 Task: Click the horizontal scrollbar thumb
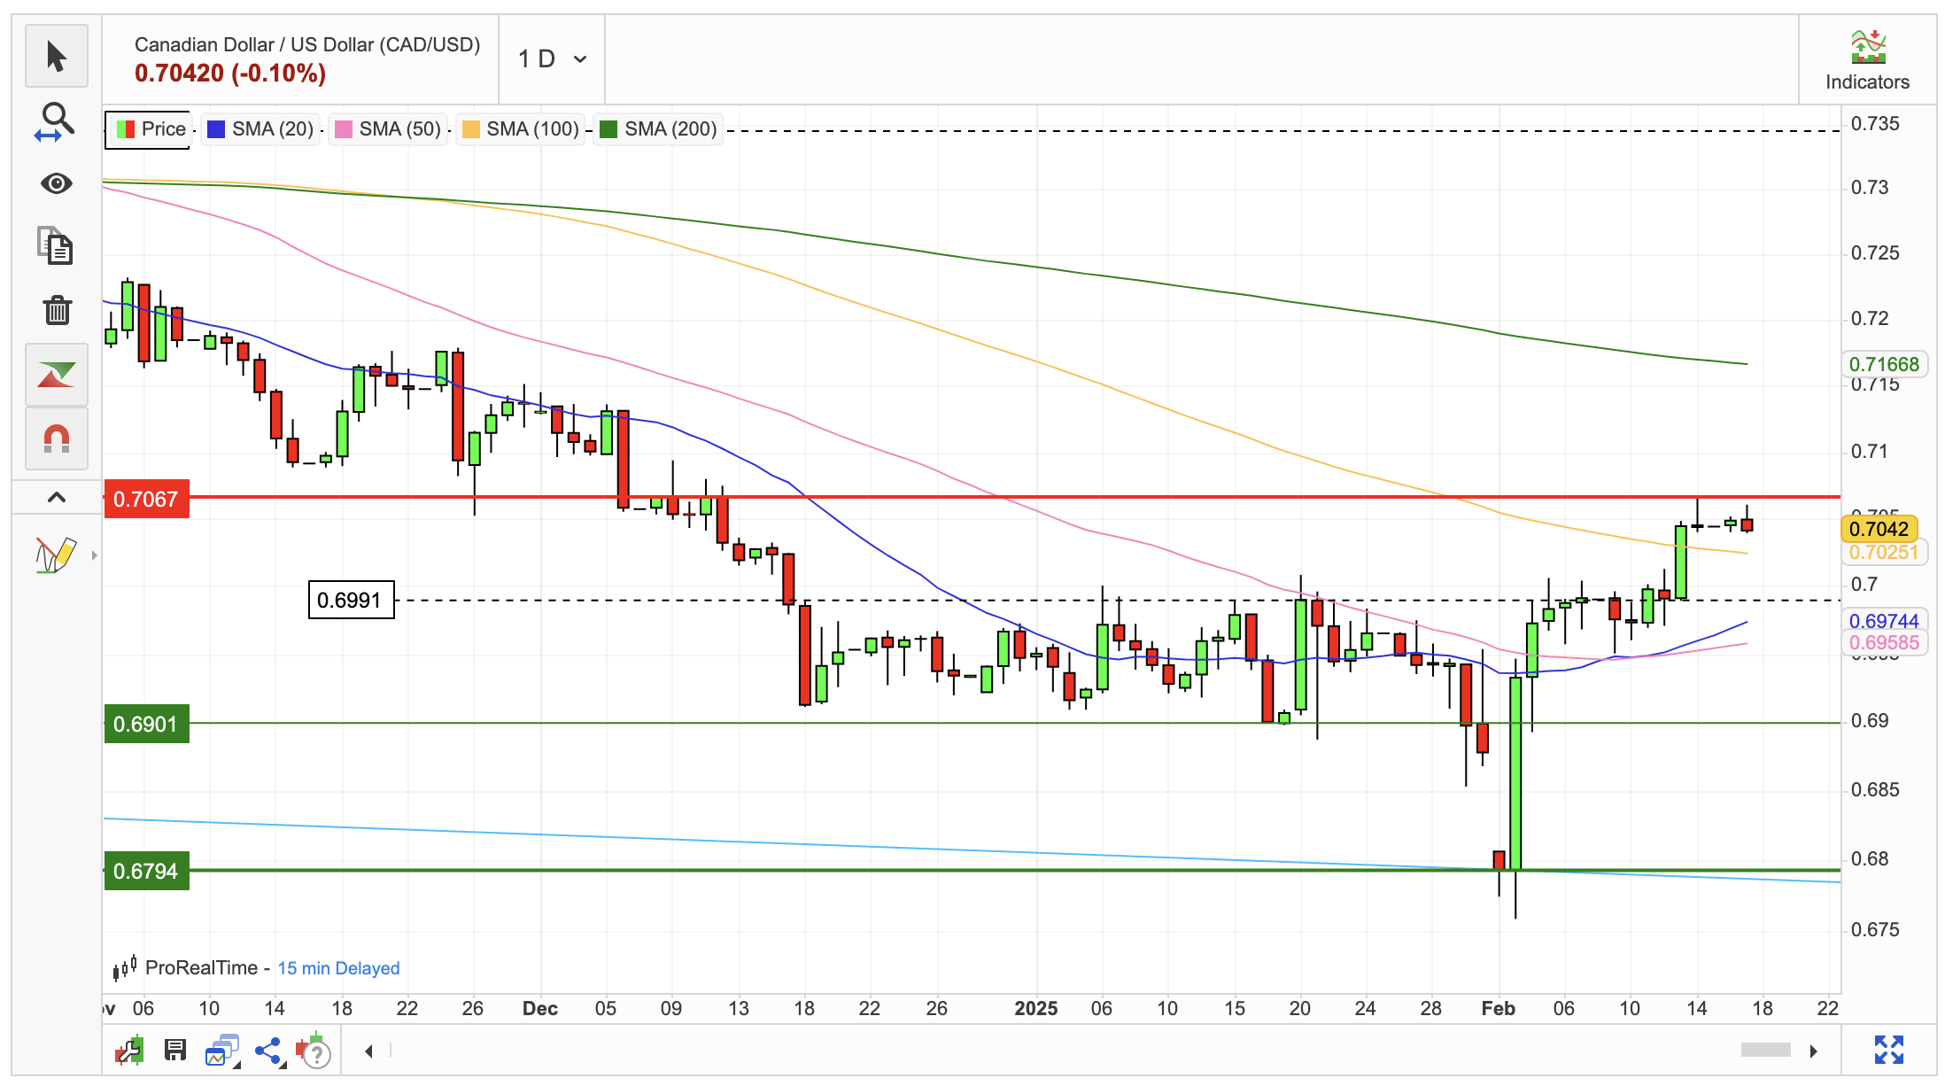pyautogui.click(x=1765, y=1051)
